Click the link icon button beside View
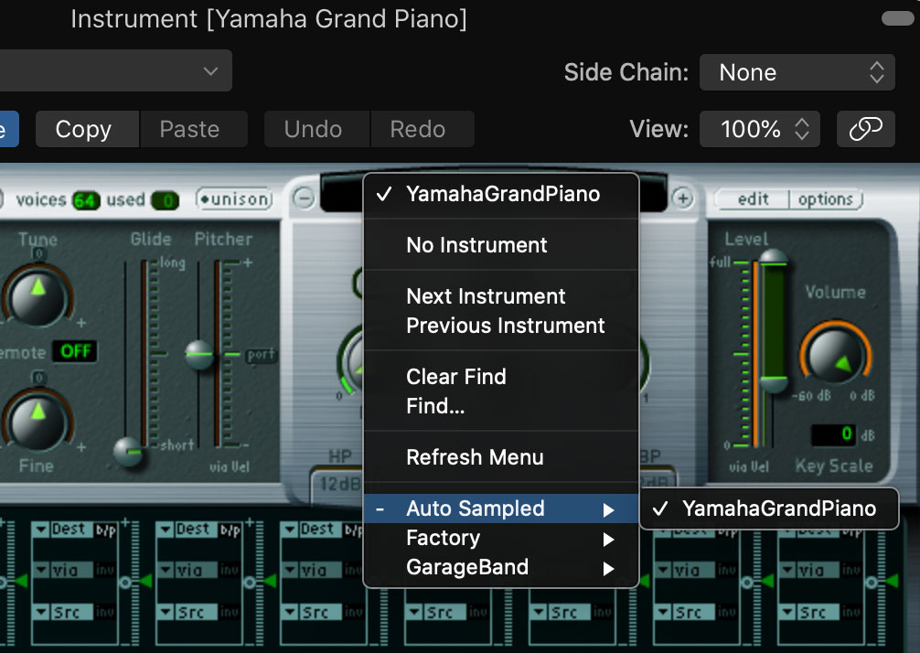The image size is (920, 653). [865, 128]
